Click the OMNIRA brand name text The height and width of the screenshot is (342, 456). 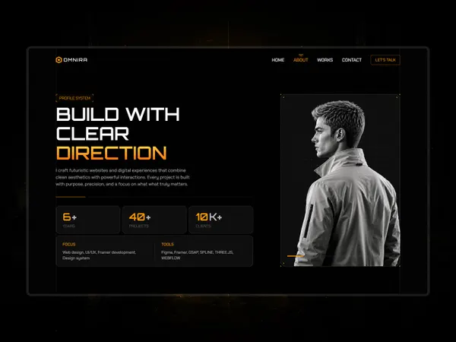pyautogui.click(x=75, y=60)
